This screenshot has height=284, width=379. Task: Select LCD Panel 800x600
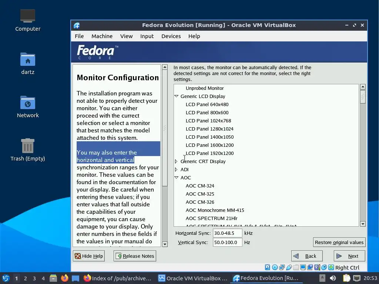pos(207,112)
